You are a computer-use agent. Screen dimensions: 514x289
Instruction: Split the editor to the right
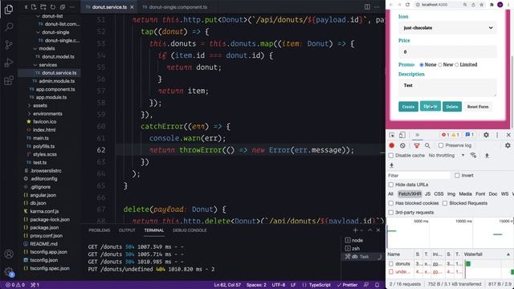[367, 7]
